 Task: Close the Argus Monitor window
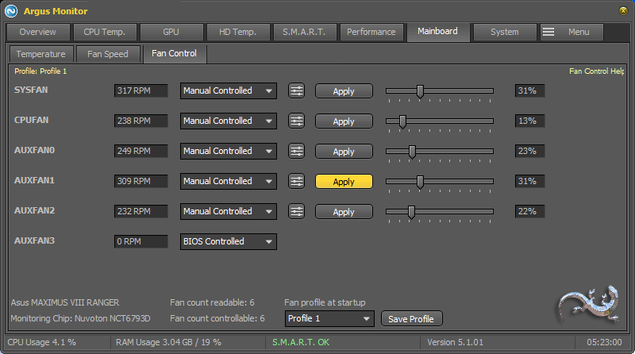[x=623, y=11]
